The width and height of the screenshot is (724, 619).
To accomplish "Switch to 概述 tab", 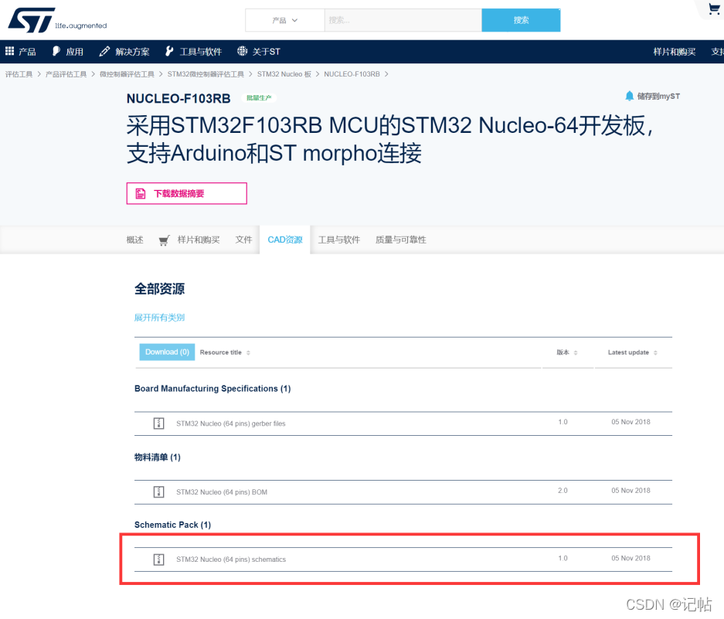I will (x=134, y=240).
